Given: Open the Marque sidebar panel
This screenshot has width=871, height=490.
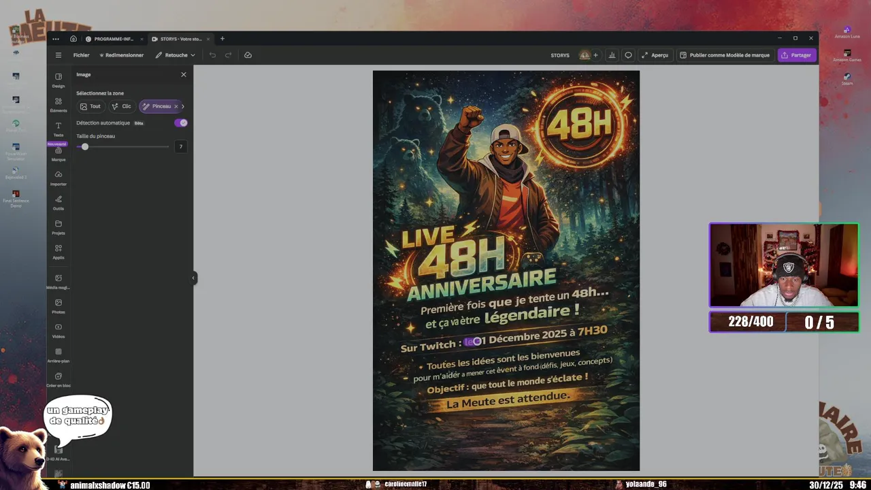Looking at the screenshot, I should pyautogui.click(x=59, y=154).
